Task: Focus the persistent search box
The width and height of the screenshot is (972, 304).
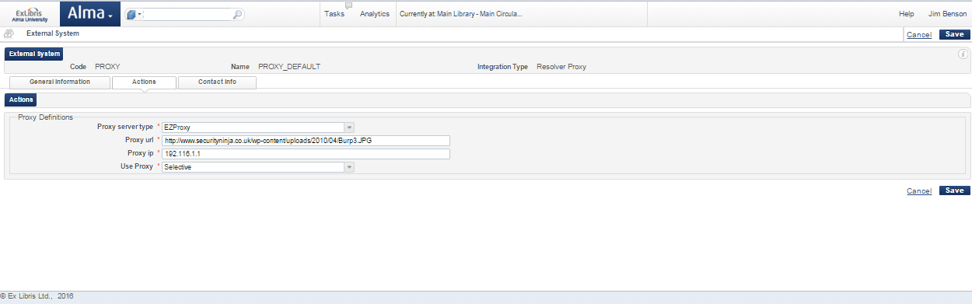Action: (187, 14)
